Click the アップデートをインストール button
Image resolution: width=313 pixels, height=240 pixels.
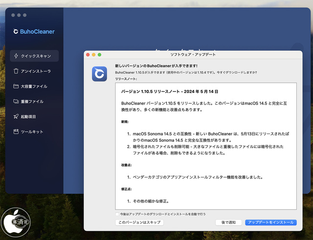(x=271, y=222)
